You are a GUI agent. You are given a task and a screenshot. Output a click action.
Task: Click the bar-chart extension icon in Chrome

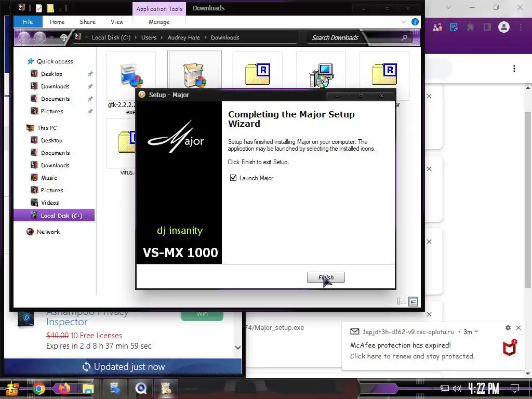tap(437, 27)
